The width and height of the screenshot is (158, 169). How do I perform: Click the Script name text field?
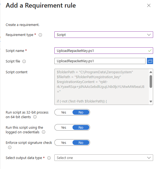104,51
